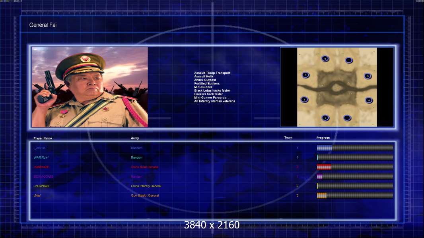This screenshot has height=238, width=424.
Task: Click General Fai's portrait image
Action: pyautogui.click(x=90, y=87)
